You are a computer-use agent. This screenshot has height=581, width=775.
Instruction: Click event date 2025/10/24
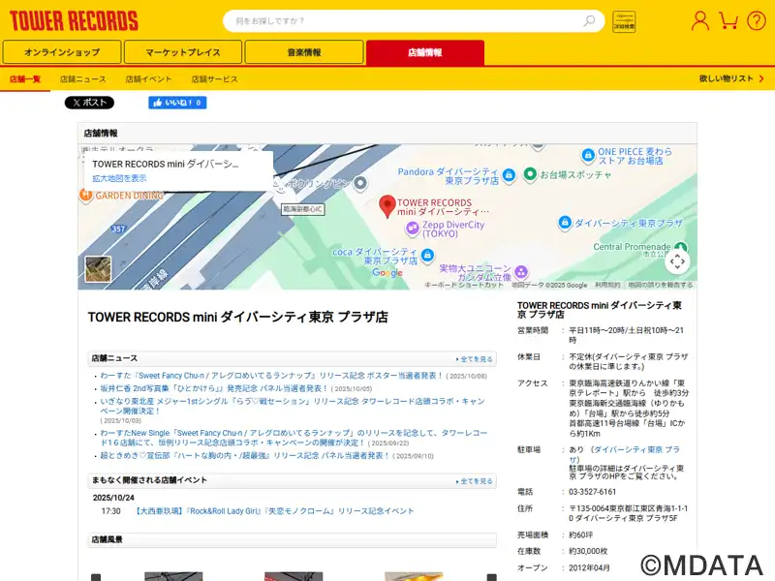point(113,498)
